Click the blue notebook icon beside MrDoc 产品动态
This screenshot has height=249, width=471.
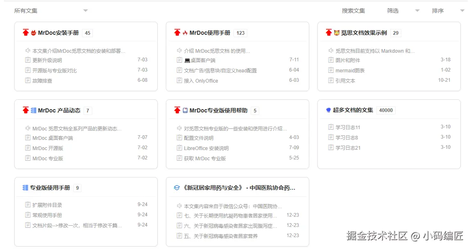[x=34, y=110]
